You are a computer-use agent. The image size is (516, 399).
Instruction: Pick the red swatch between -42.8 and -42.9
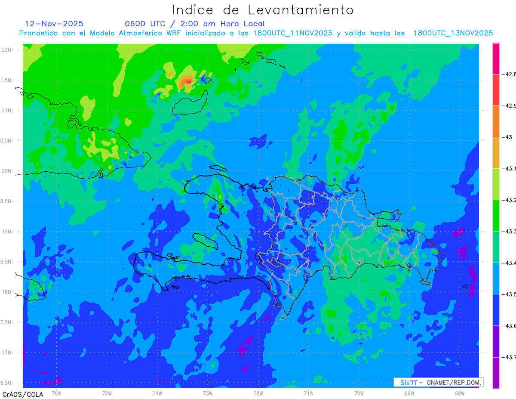[x=496, y=90]
